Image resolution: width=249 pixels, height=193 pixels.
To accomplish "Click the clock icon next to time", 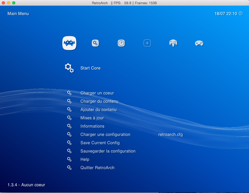I will (241, 13).
